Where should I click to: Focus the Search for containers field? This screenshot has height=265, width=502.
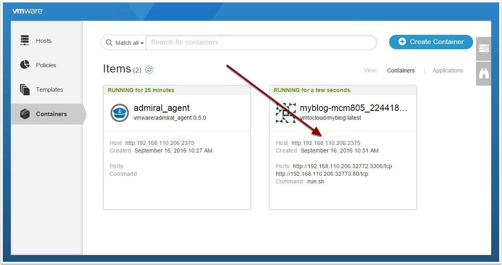click(x=261, y=42)
